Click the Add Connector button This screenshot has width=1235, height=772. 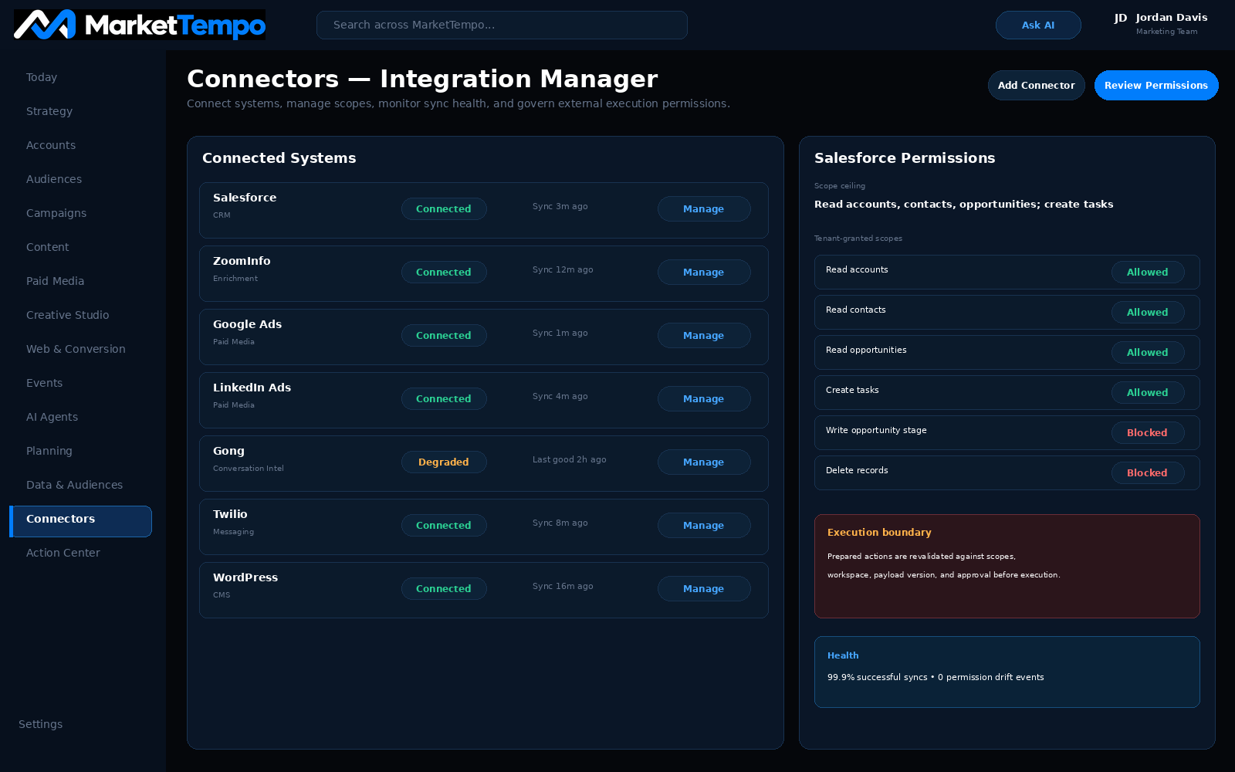(1036, 85)
